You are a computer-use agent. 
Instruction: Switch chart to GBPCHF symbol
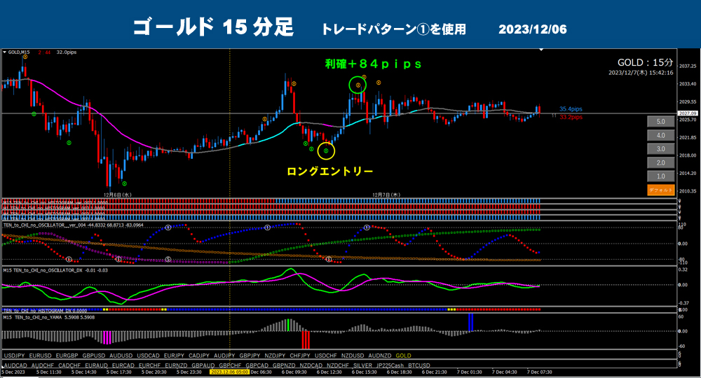[230, 365]
